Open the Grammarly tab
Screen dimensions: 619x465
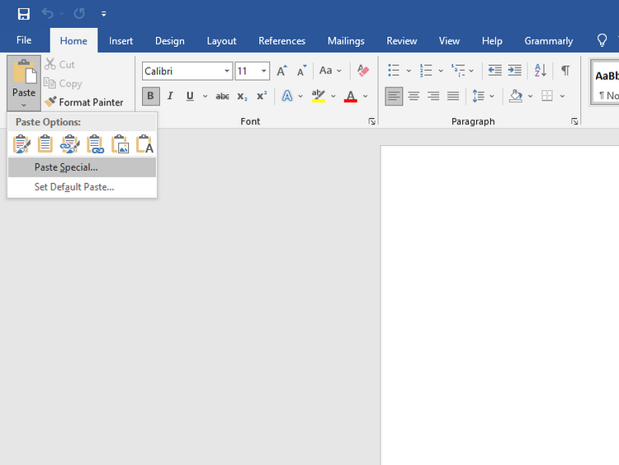point(548,41)
